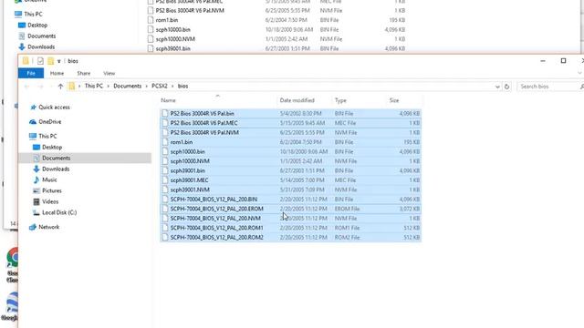Screen dimensions: 584x328
Task: Open the address bar history dropdown
Action: (497, 87)
